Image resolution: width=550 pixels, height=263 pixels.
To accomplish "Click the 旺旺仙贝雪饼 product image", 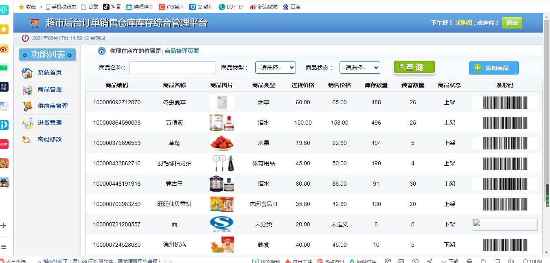I will (222, 204).
